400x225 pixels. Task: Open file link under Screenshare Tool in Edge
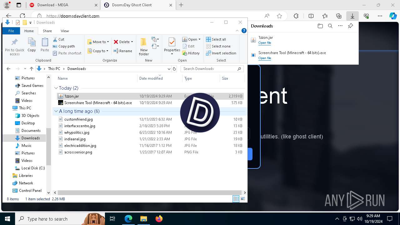click(264, 58)
